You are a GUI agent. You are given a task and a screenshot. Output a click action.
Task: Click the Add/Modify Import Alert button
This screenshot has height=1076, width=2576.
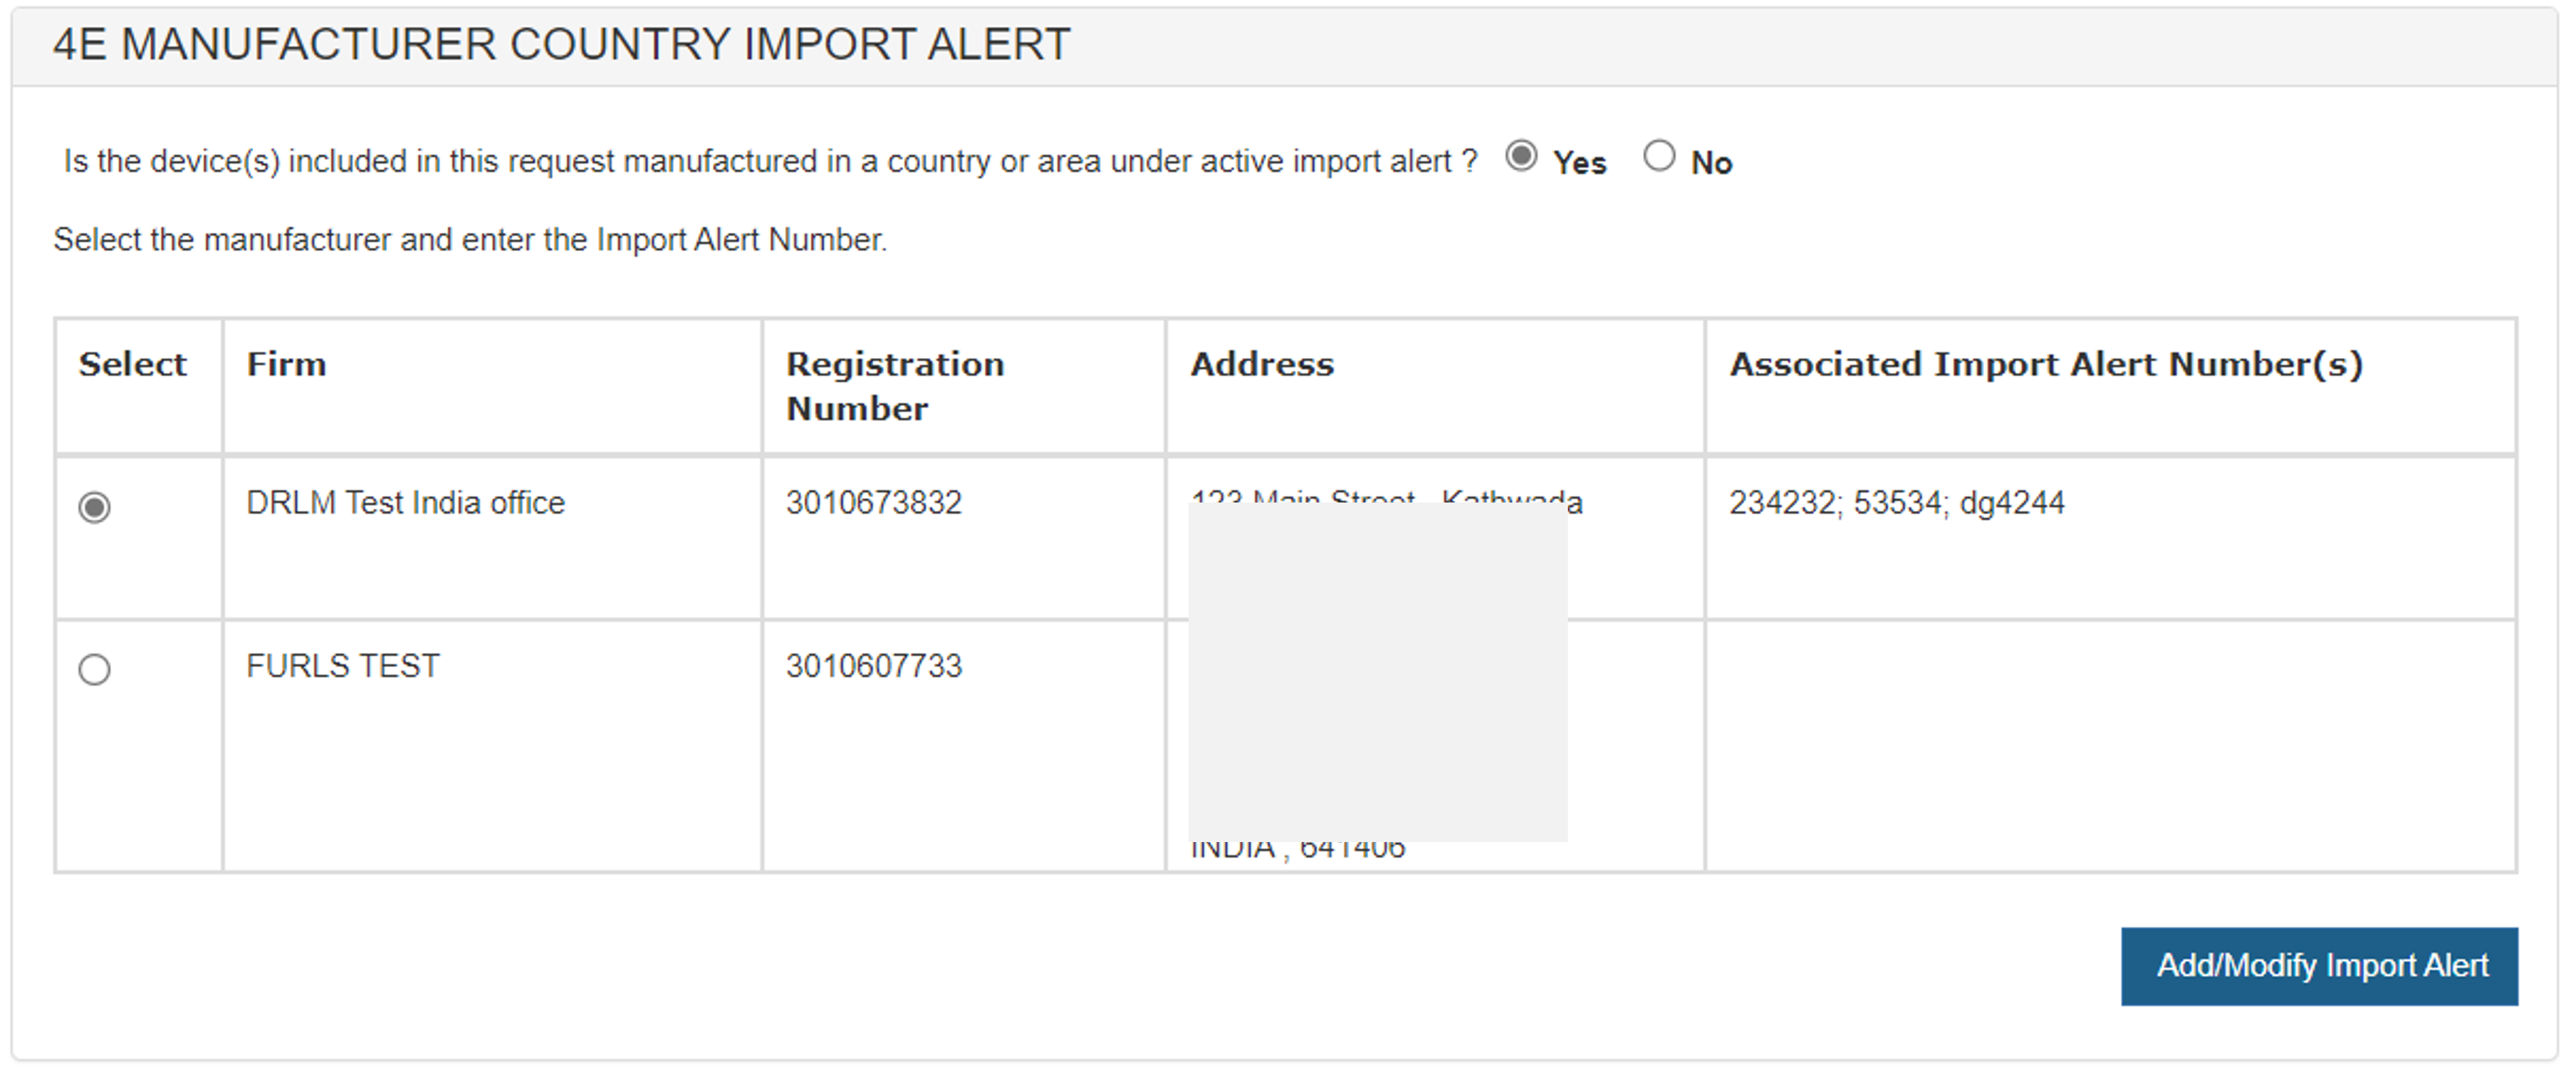(x=2319, y=966)
